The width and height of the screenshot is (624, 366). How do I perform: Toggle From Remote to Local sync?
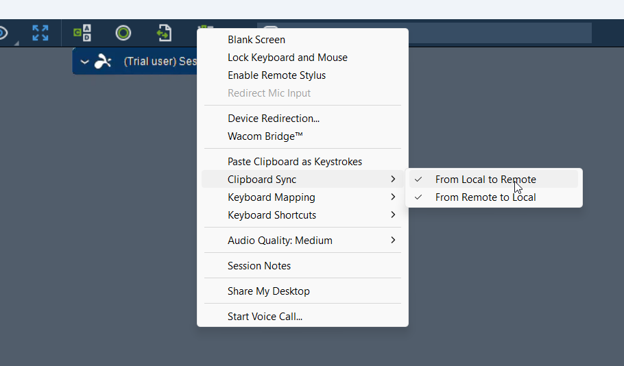coord(494,197)
